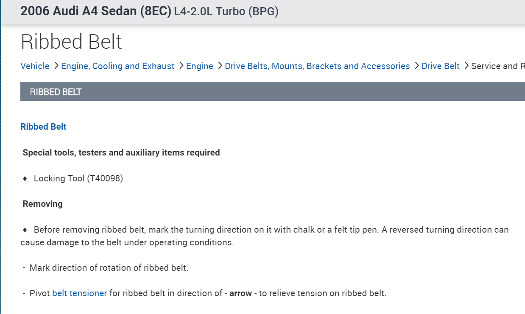525x314 pixels.
Task: Click the large Ribbed Belt page title
Action: [x=71, y=42]
